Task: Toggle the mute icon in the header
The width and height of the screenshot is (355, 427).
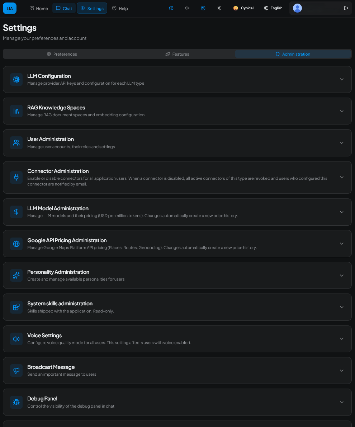Action: click(x=187, y=8)
